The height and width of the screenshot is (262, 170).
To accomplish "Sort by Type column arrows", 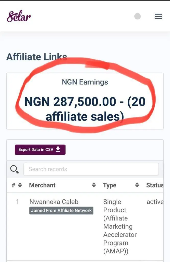I will click(x=137, y=185).
